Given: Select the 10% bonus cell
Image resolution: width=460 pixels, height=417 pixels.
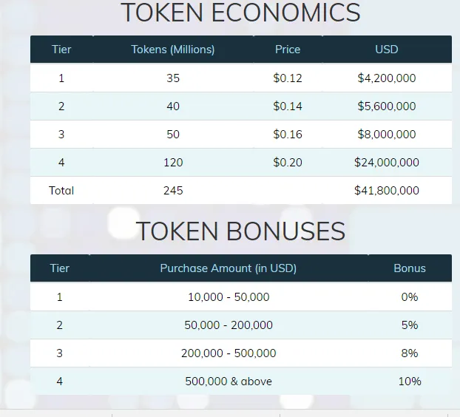Looking at the screenshot, I should [410, 382].
